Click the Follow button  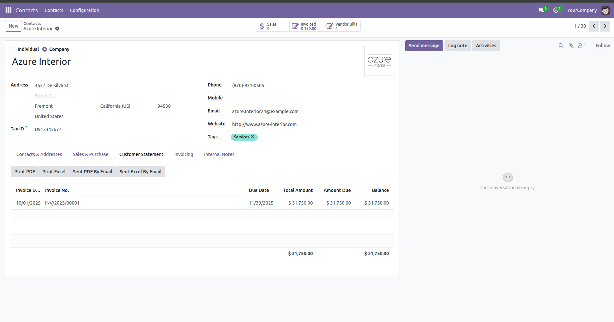(x=603, y=46)
